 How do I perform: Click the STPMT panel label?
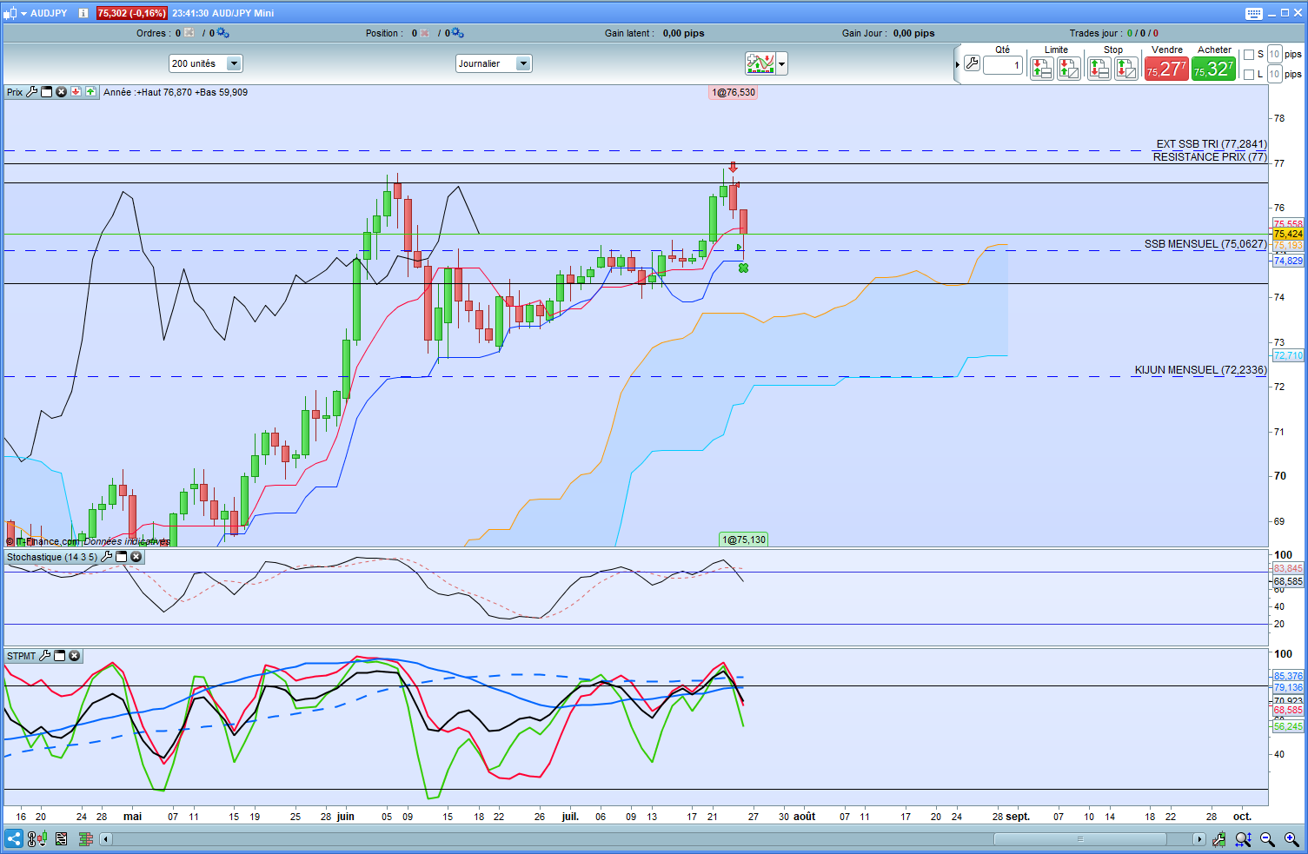point(22,656)
